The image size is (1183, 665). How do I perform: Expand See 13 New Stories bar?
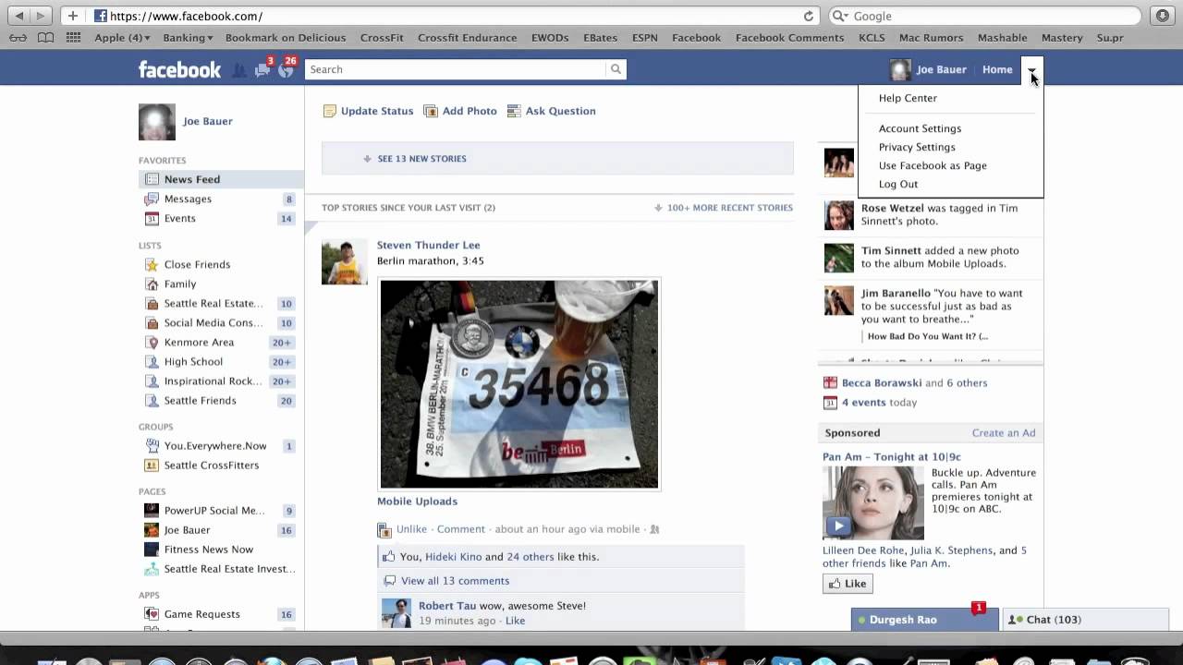(x=557, y=159)
